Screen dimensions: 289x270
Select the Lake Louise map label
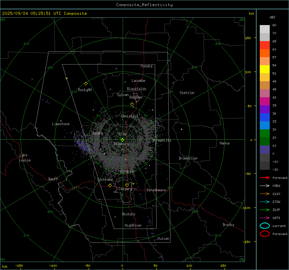[x=25, y=158]
